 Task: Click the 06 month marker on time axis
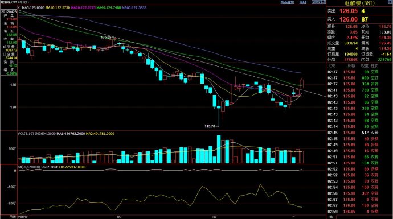click(214, 217)
